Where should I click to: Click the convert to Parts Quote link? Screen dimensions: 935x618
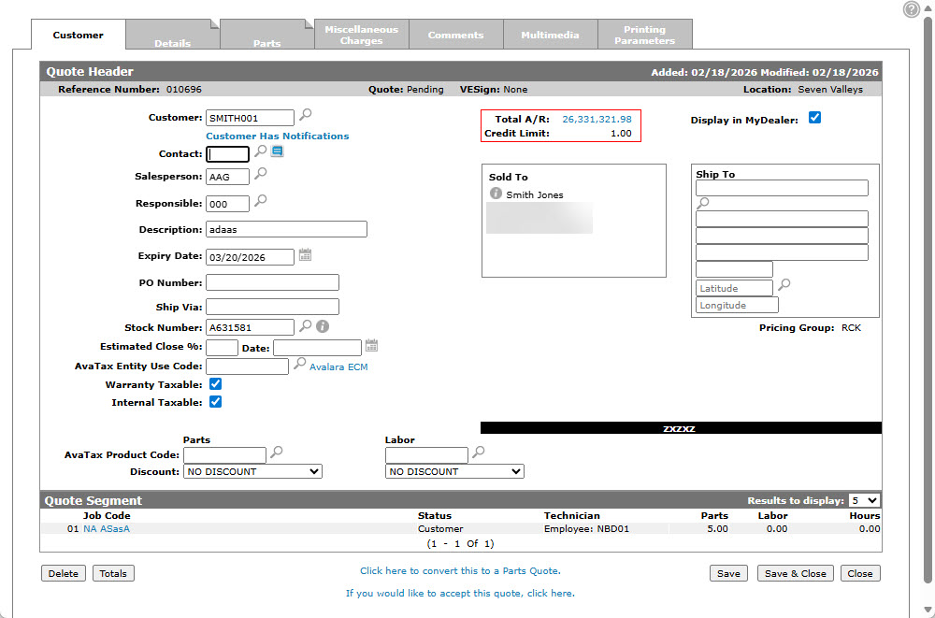click(x=460, y=570)
